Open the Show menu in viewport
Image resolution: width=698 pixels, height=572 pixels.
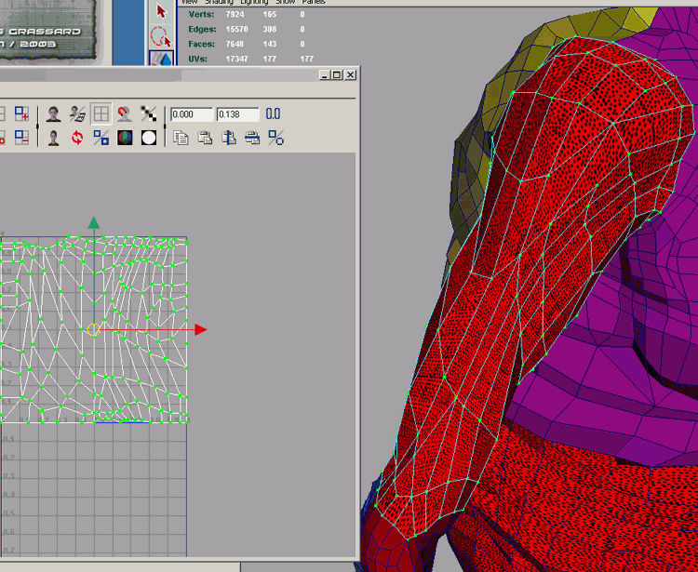pos(285,3)
